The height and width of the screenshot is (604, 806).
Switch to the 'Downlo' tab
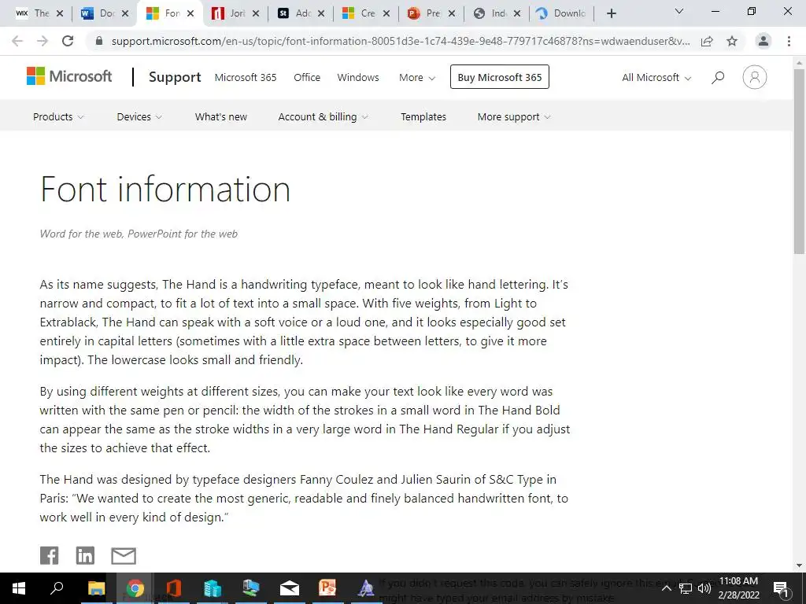560,13
